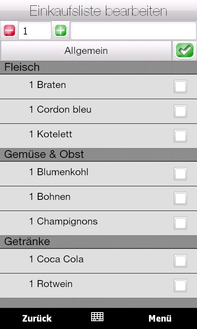Open the Menü softkey
The height and width of the screenshot is (329, 197).
160,318
